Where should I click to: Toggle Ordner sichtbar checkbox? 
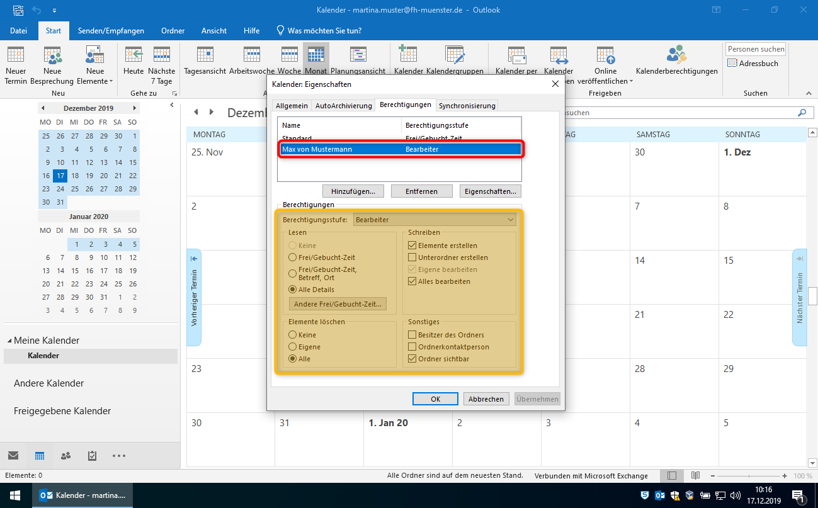coord(412,359)
